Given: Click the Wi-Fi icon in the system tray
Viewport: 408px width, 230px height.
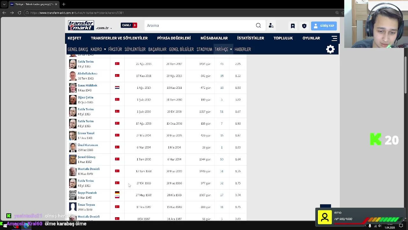Looking at the screenshot, I should point(375,226).
